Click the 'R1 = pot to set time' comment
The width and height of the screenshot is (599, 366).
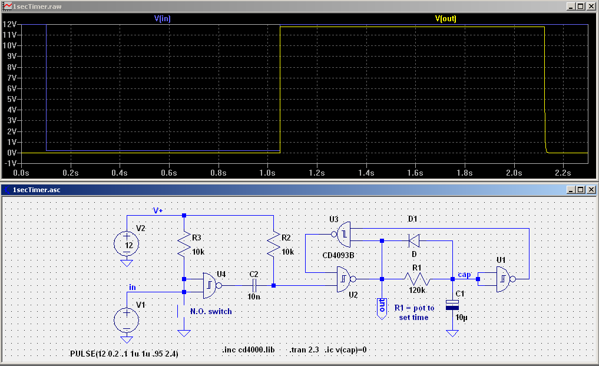point(414,312)
